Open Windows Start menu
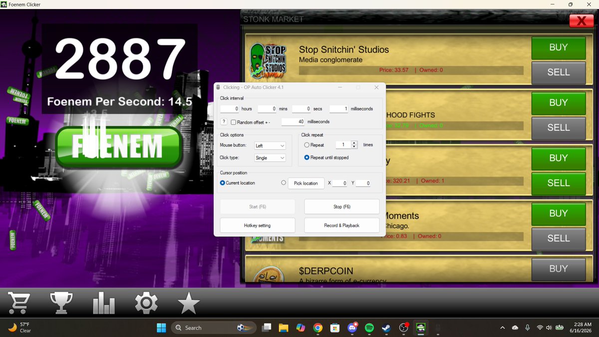The height and width of the screenshot is (337, 599). pos(161,328)
